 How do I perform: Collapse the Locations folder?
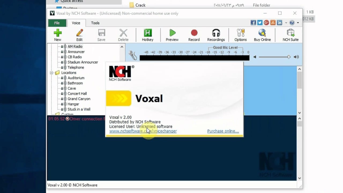[x=51, y=73]
